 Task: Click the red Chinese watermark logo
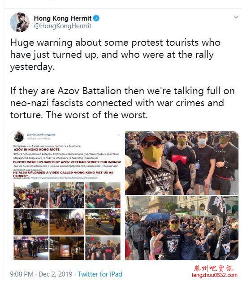click(x=213, y=268)
